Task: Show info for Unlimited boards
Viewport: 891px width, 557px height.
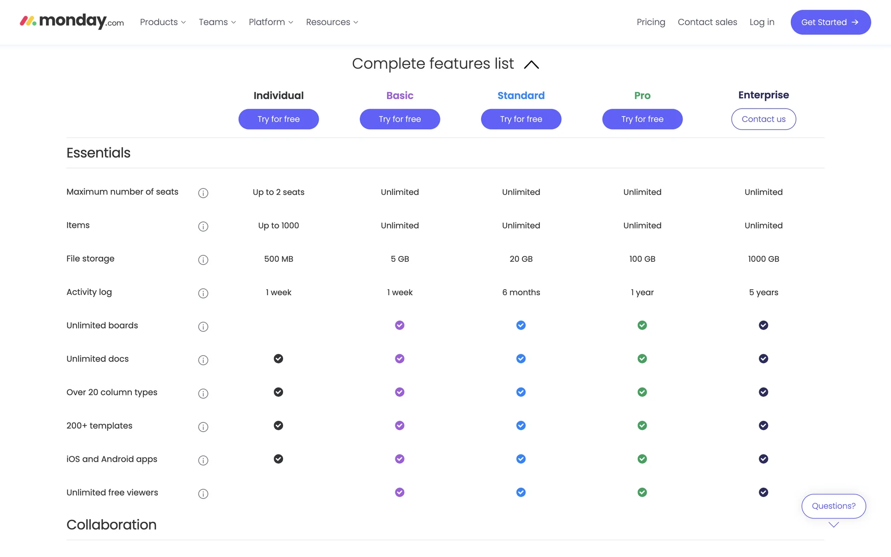Action: coord(203,327)
